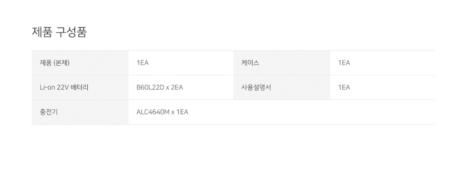Select the 제품 (본체) label cell
Image resolution: width=467 pixels, height=173 pixels.
(x=80, y=63)
